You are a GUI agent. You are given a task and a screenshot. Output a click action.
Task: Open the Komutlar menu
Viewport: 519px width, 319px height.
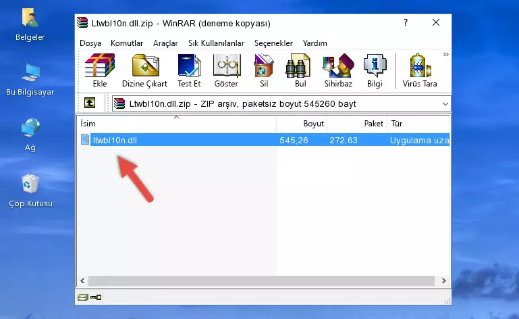pos(127,43)
